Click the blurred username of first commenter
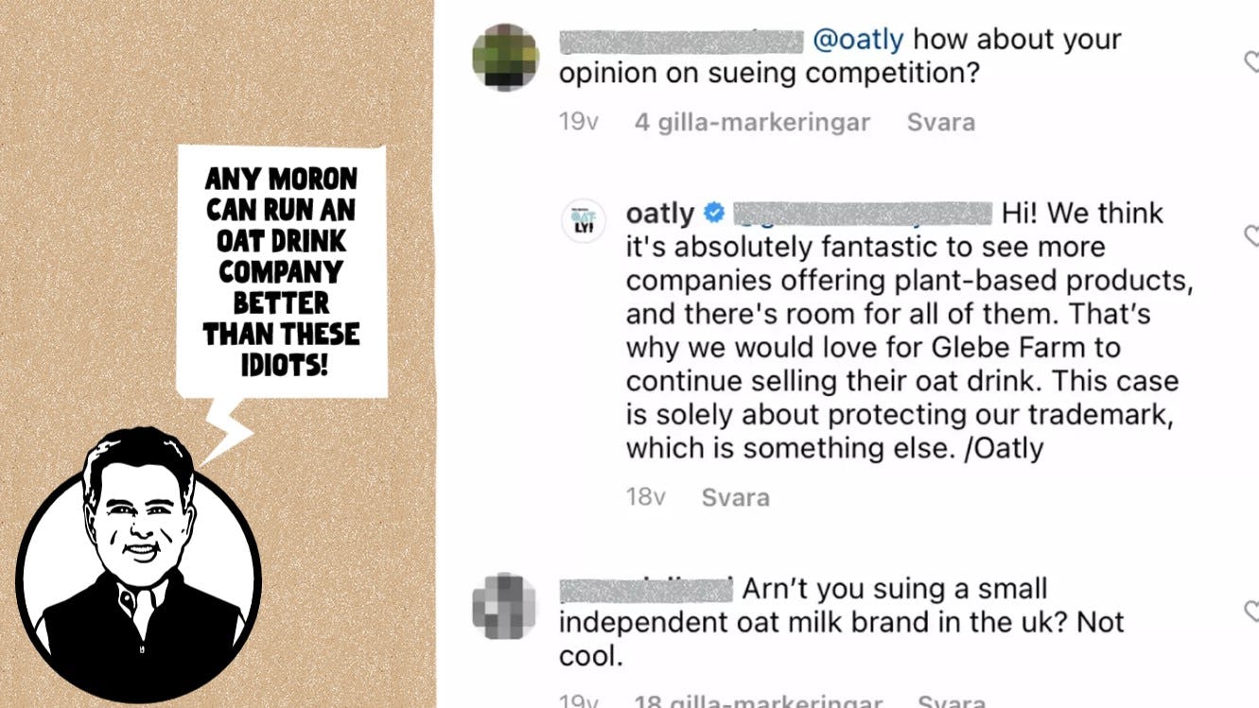 (x=681, y=41)
